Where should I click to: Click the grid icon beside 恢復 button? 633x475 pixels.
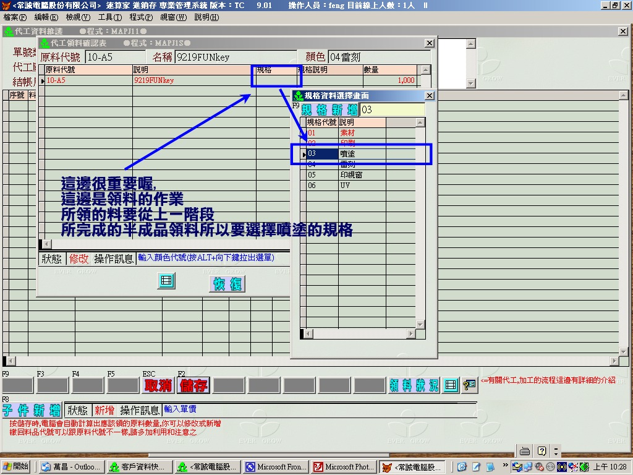pyautogui.click(x=166, y=281)
